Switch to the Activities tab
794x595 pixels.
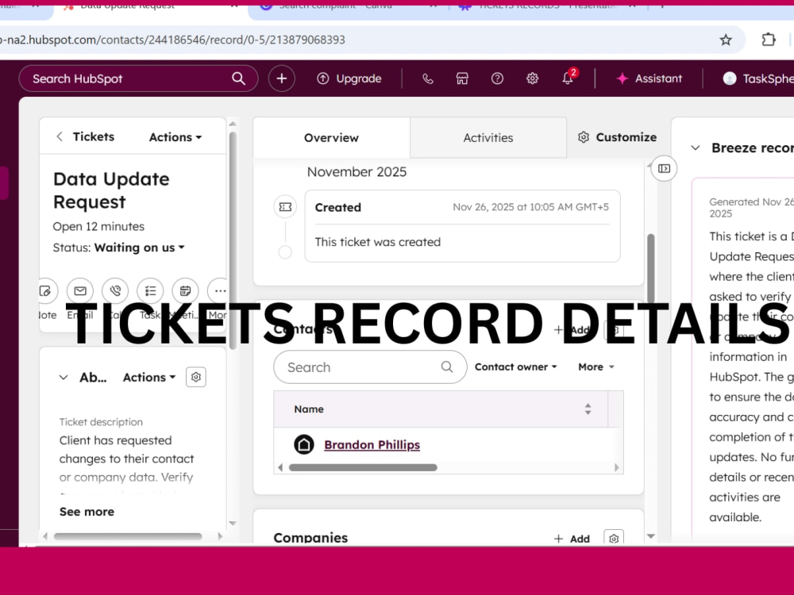(x=488, y=137)
